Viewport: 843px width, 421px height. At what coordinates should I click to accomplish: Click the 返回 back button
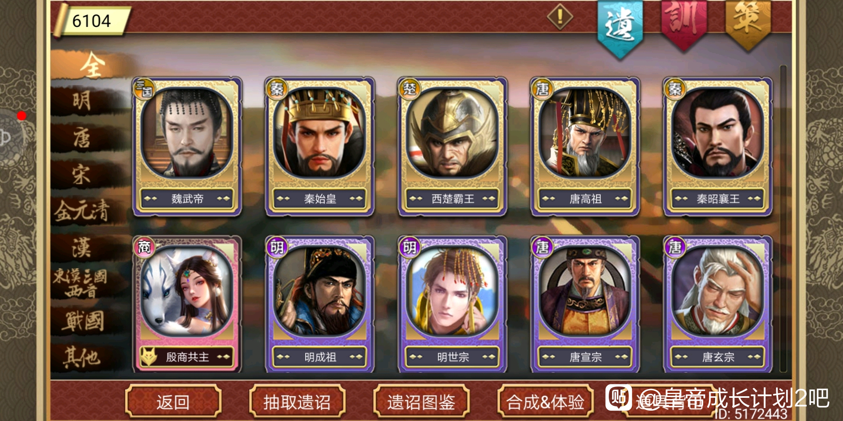(x=173, y=402)
